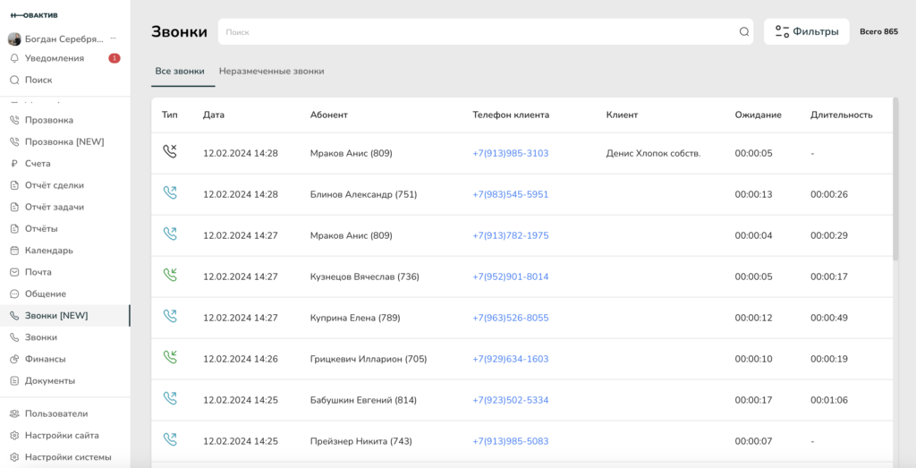
Task: Open Финансы in the sidebar
Action: (x=45, y=359)
